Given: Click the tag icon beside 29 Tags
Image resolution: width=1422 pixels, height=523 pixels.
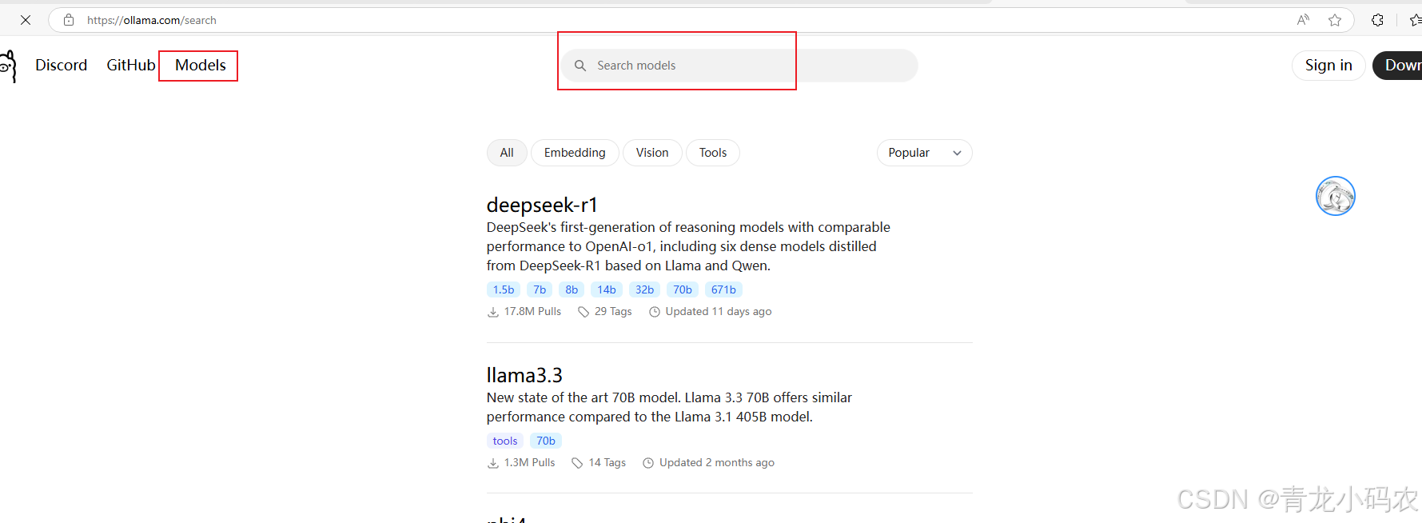Looking at the screenshot, I should (x=584, y=312).
